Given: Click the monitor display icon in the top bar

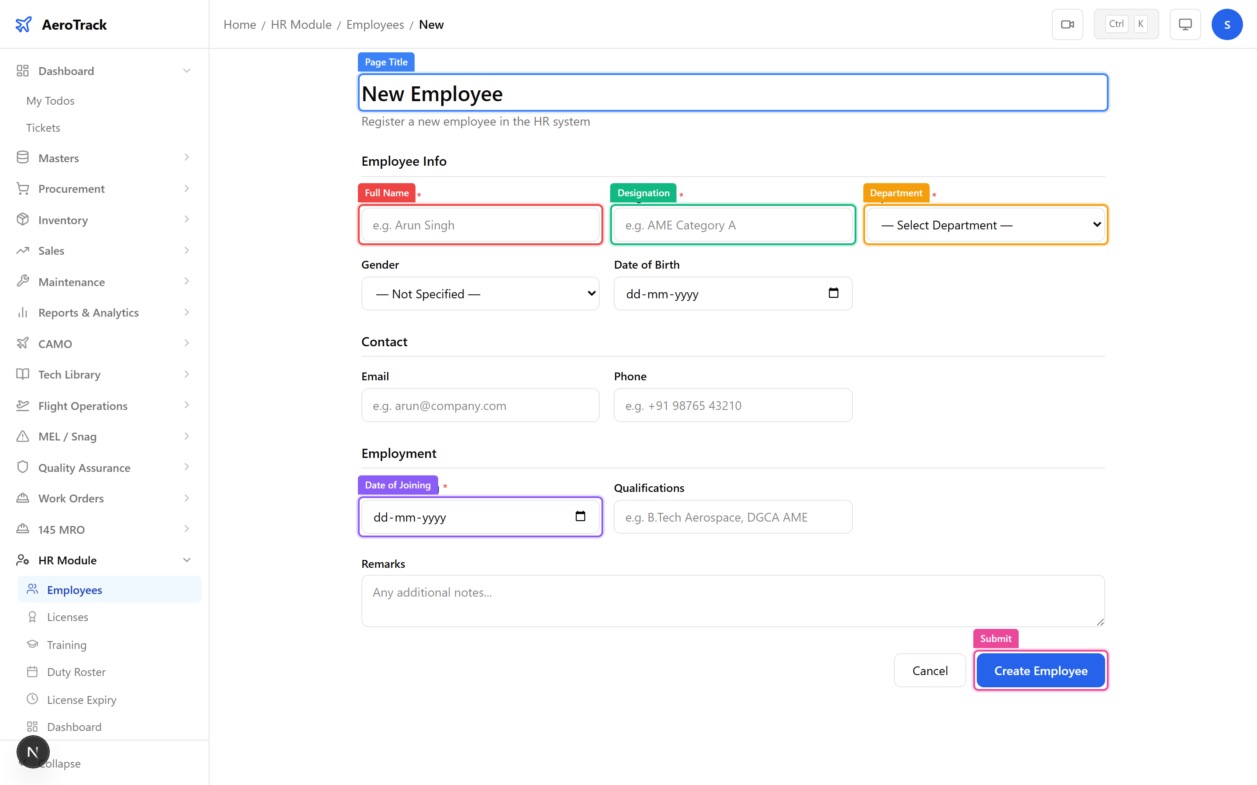Looking at the screenshot, I should coord(1185,24).
